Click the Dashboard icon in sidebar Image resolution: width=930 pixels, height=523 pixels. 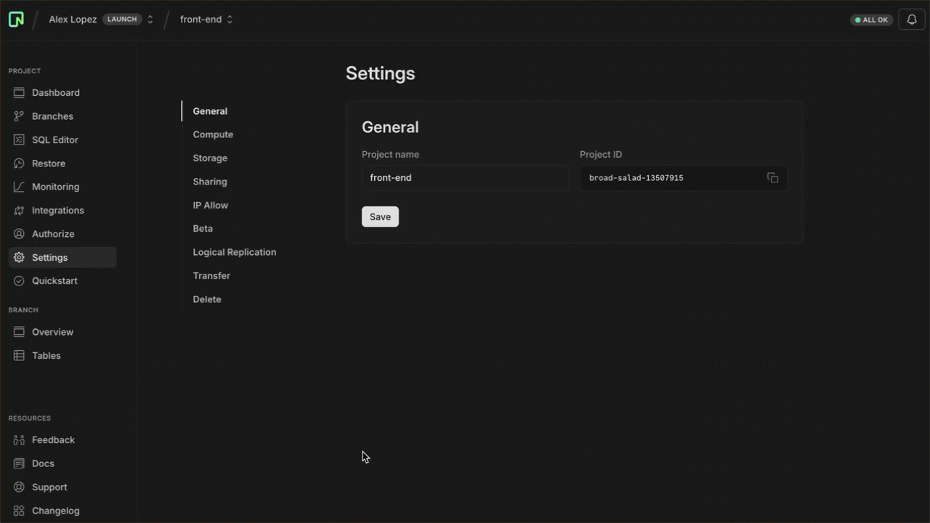click(19, 93)
